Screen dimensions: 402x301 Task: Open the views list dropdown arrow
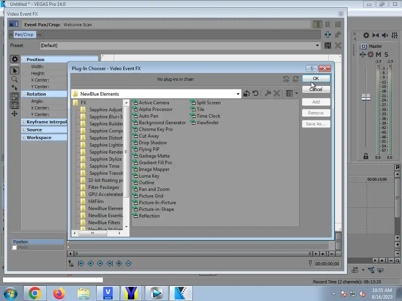[296, 93]
